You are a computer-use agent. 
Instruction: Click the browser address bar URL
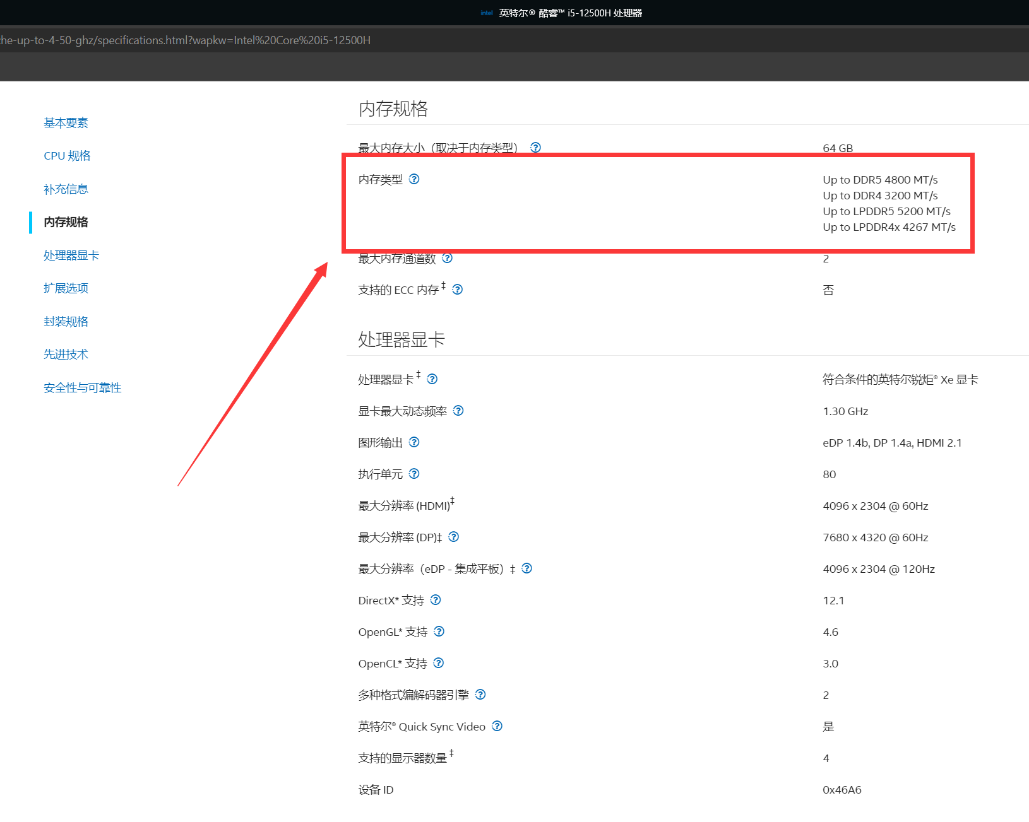186,40
